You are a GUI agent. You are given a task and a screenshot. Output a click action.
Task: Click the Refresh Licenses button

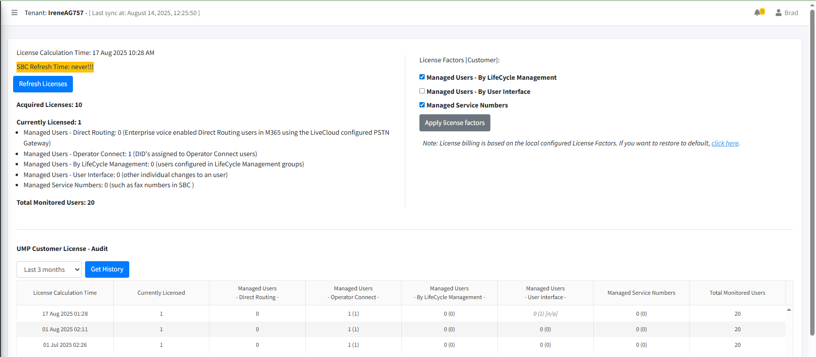(x=43, y=84)
